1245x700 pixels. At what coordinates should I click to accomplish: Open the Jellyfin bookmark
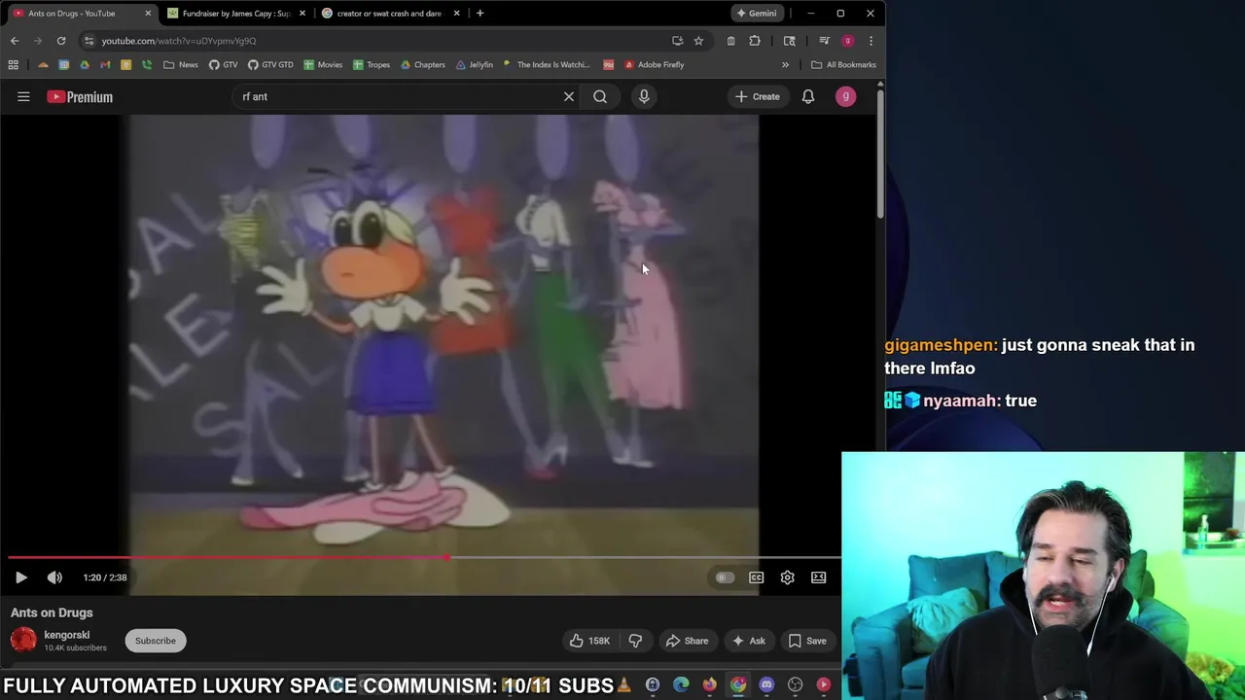pyautogui.click(x=474, y=65)
